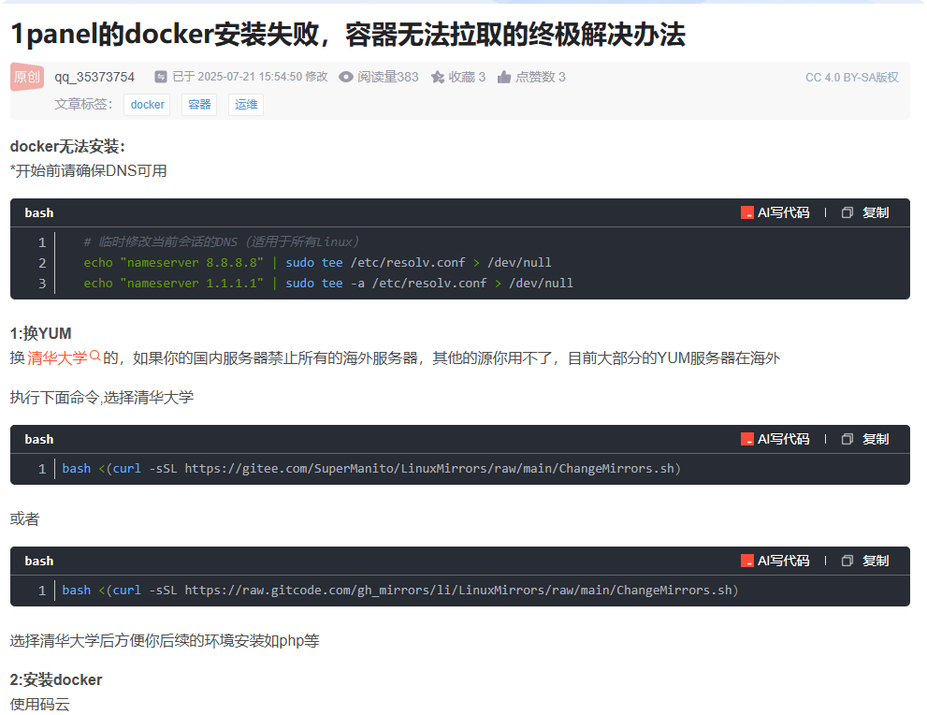Click AI写代码 icon in gitee code block
The width and height of the screenshot is (927, 715).
pyautogui.click(x=747, y=439)
